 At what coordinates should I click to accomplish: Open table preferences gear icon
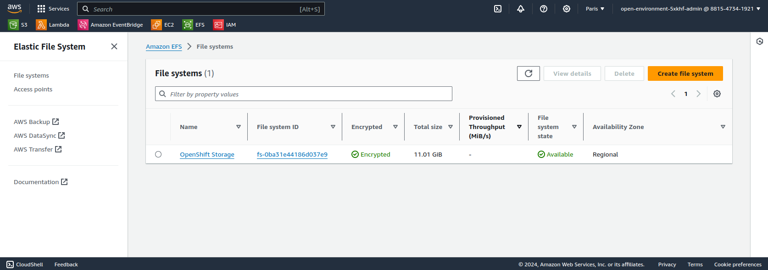pos(717,94)
